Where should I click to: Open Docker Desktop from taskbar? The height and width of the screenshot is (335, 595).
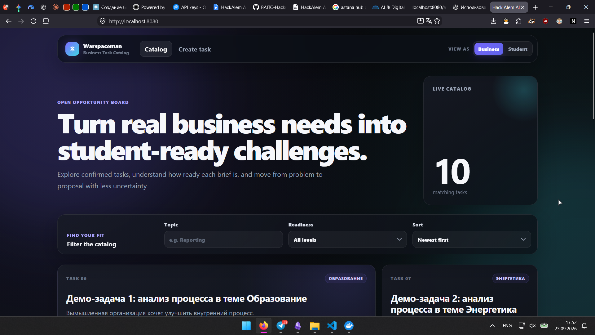349,326
